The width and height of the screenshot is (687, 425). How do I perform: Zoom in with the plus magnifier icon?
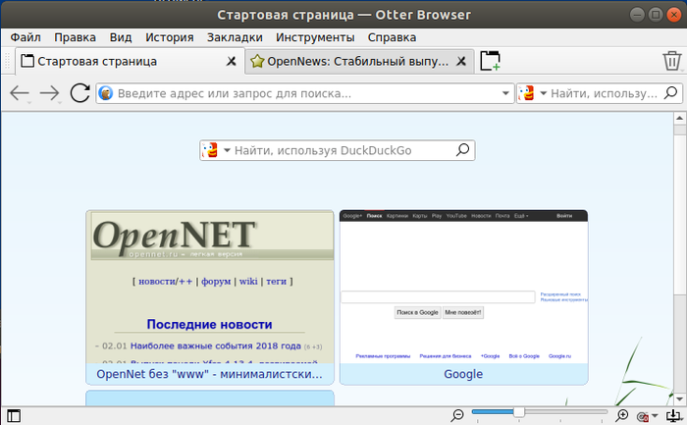(621, 415)
